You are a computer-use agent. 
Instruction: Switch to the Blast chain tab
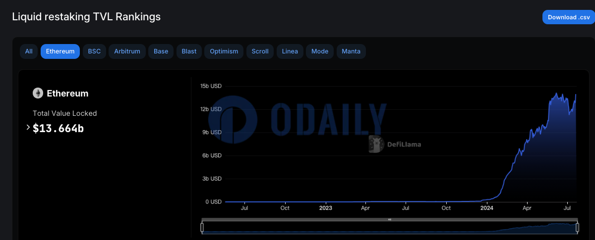click(x=189, y=51)
